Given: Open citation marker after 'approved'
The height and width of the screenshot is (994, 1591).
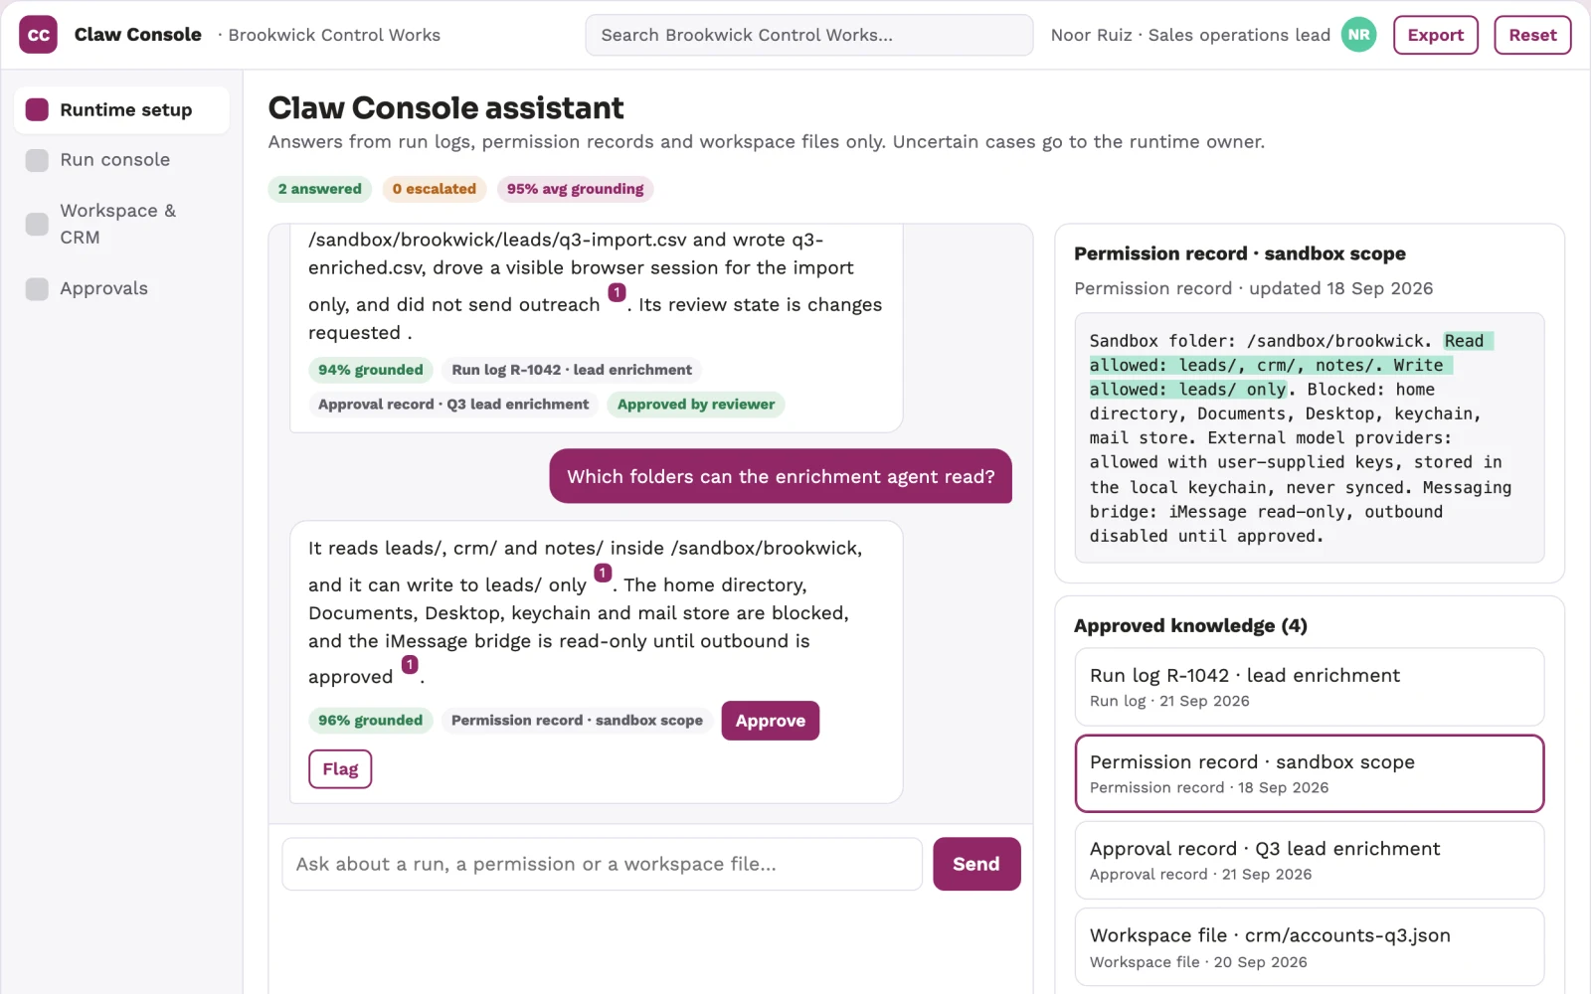Looking at the screenshot, I should (410, 664).
